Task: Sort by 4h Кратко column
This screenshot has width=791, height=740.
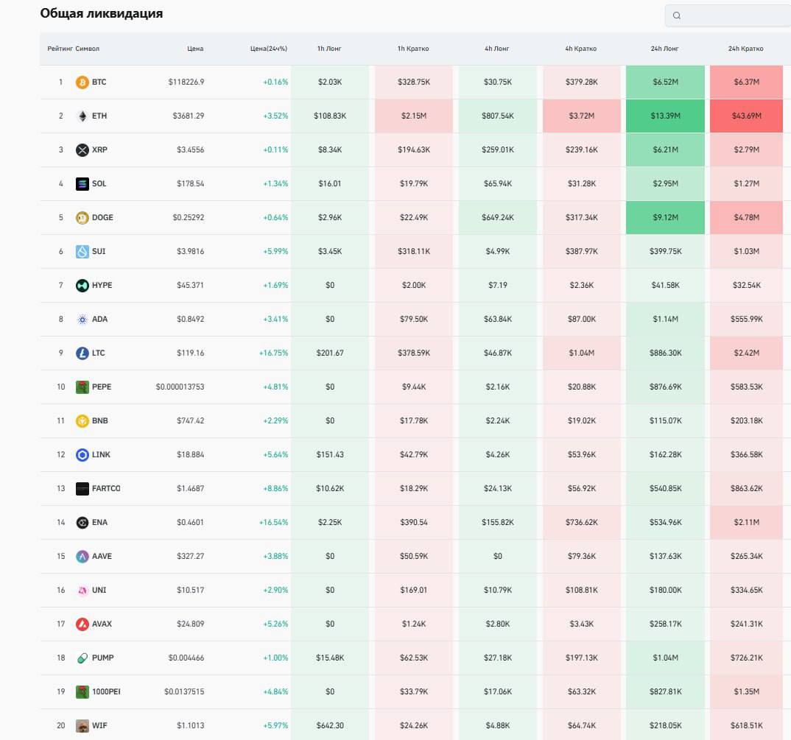Action: tap(580, 49)
